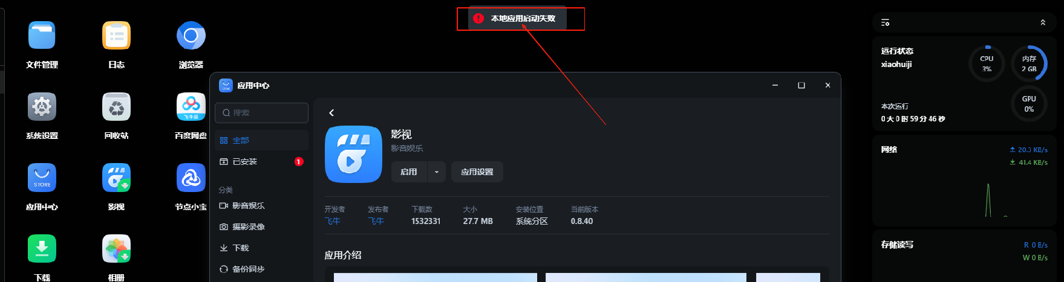Go back with the left chevron arrow
1064x282 pixels.
pos(331,113)
